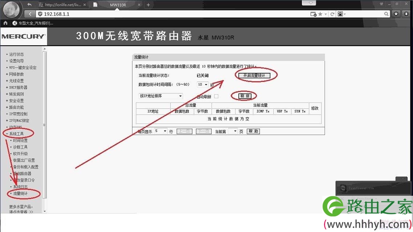Expand 安全设置 in sidebar
Image resolution: width=413 pixels, height=232 pixels.
point(16,101)
